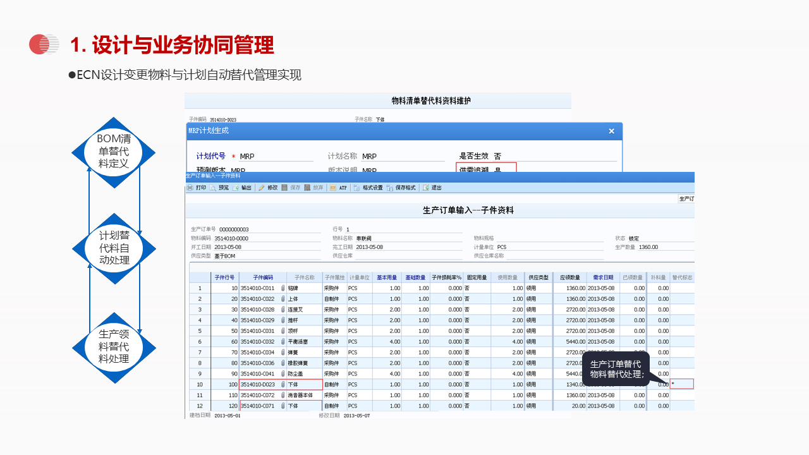809x455 pixels.
Task: Click the greyed 保存 save toolbar button
Action: pos(291,188)
